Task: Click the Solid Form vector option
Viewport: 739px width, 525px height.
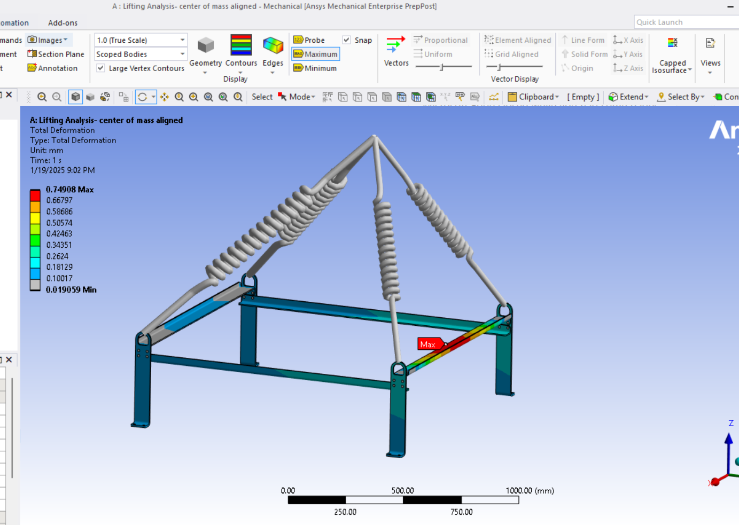Action: tap(585, 54)
